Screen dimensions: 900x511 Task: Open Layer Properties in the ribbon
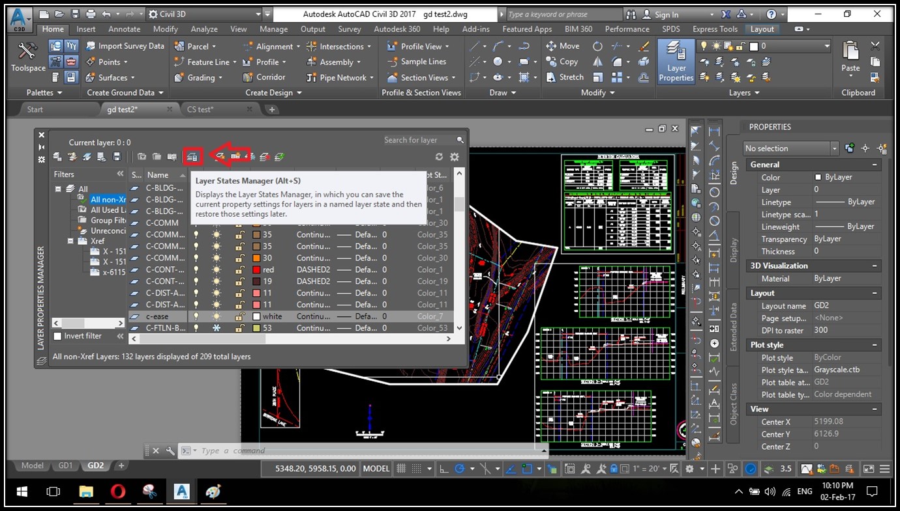point(676,61)
